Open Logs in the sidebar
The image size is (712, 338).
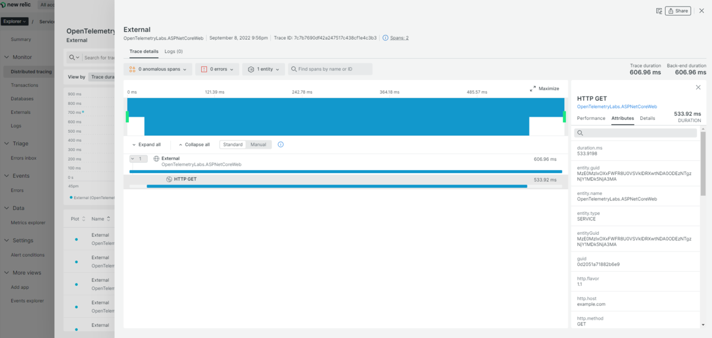[x=16, y=126]
